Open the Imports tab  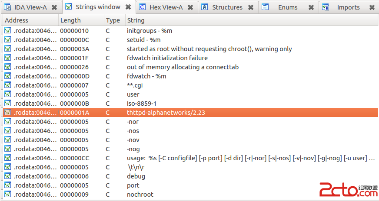coord(348,7)
